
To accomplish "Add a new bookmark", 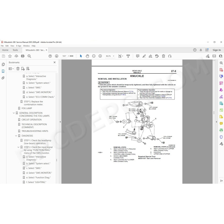I will 23,69.
